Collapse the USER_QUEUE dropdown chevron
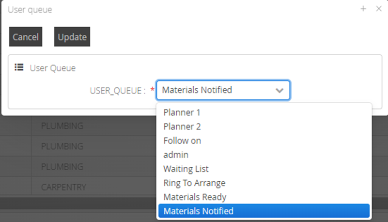This screenshot has width=388, height=222. point(279,90)
